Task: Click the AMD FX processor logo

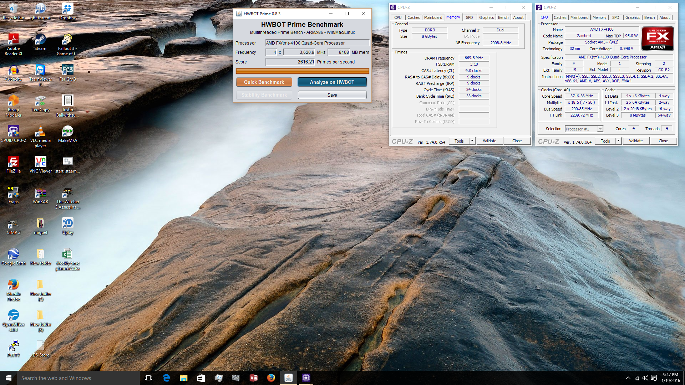Action: coord(658,38)
